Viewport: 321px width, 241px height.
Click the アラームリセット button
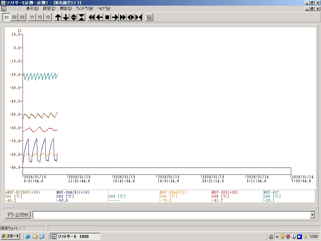(18, 215)
